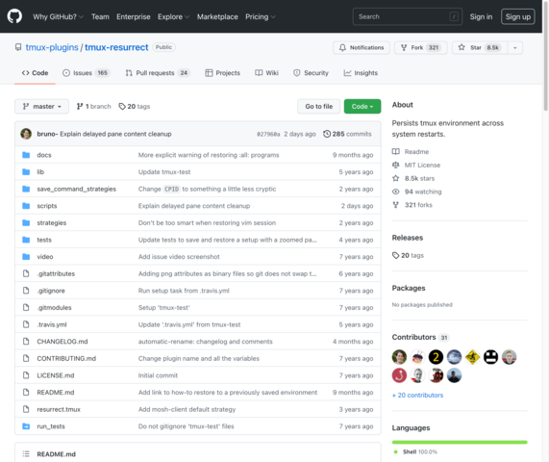Click Marketplace in the top navigation

[x=217, y=16]
